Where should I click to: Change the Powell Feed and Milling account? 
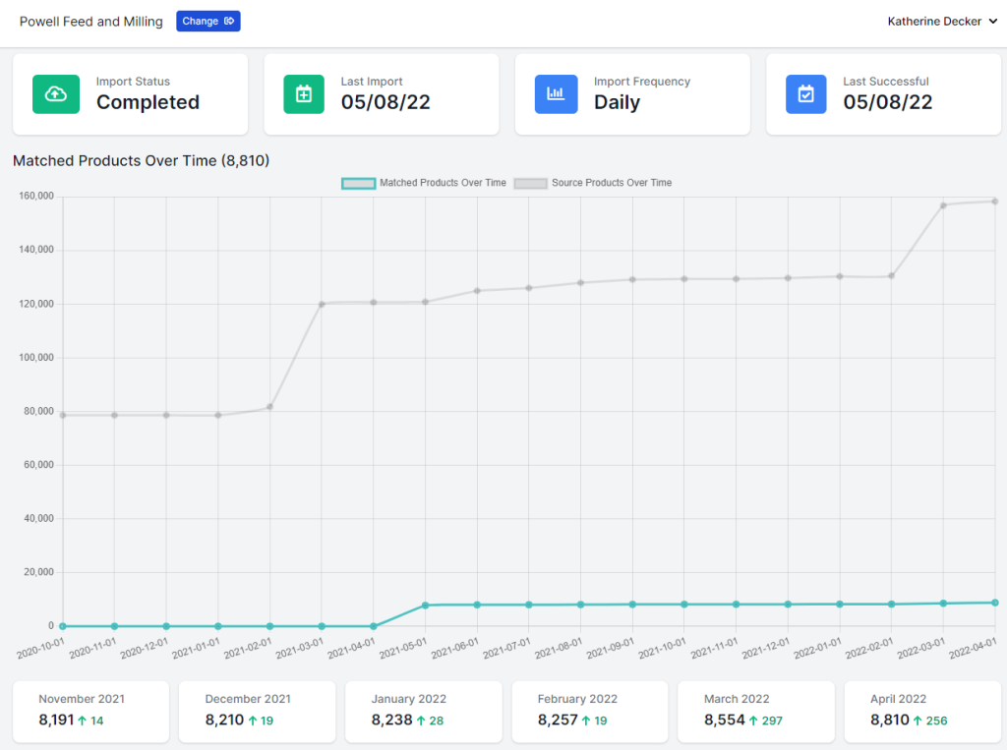tap(208, 22)
